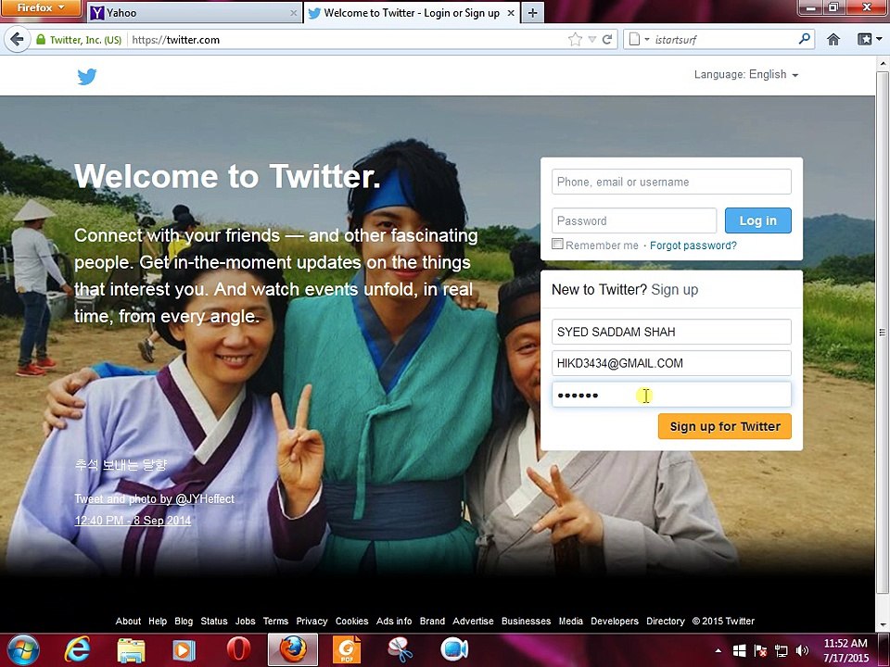Click the Twitter bird logo

coord(87,77)
